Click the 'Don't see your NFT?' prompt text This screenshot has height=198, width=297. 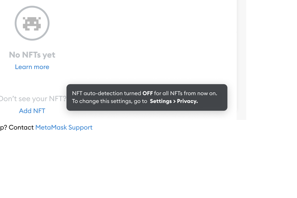(32, 99)
